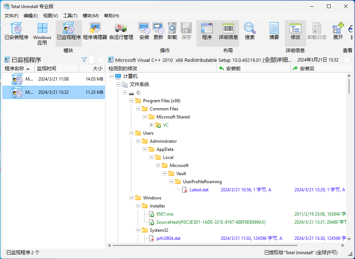This screenshot has width=355, height=259.
Task: Select the Microsoft Shared folder
Action: 173,117
